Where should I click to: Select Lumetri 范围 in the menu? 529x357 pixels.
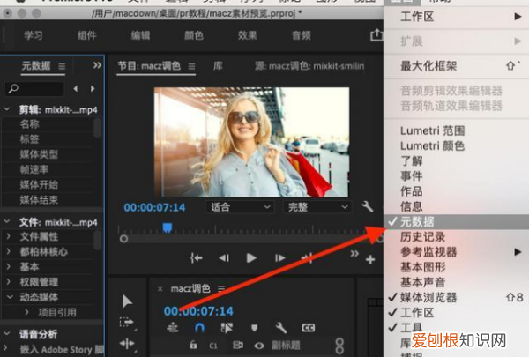point(456,130)
